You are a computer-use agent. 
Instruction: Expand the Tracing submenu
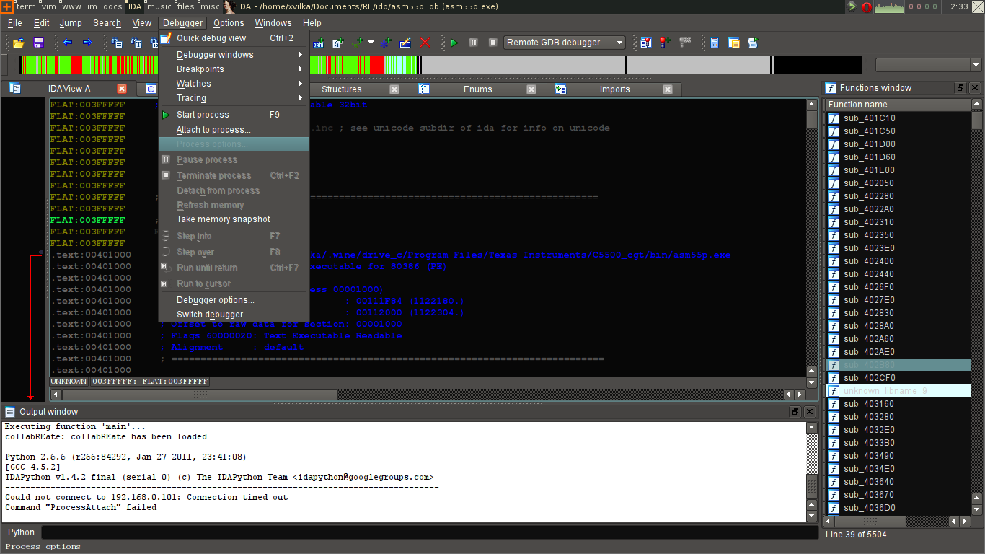[x=234, y=98]
